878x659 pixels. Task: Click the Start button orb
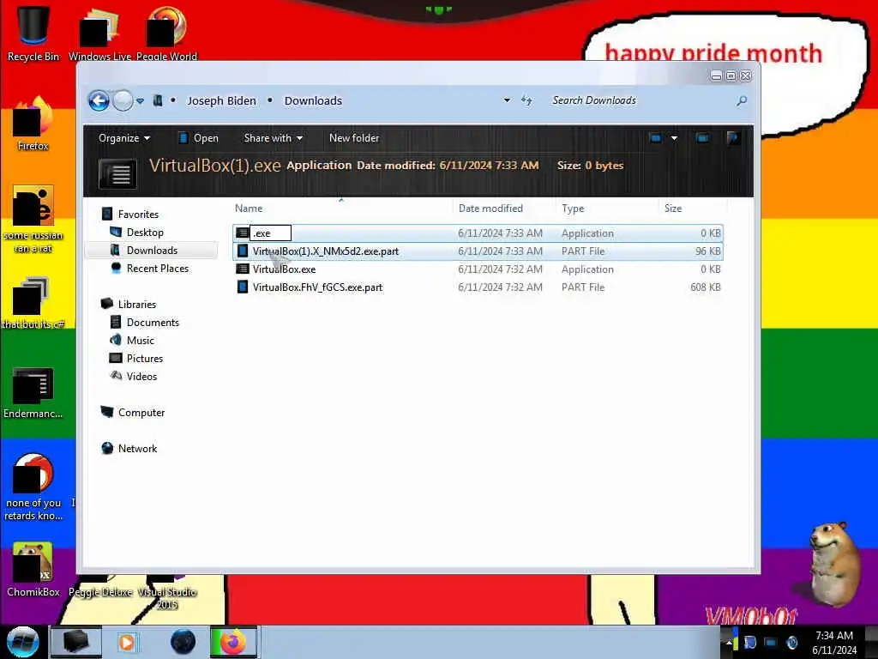pos(22,642)
